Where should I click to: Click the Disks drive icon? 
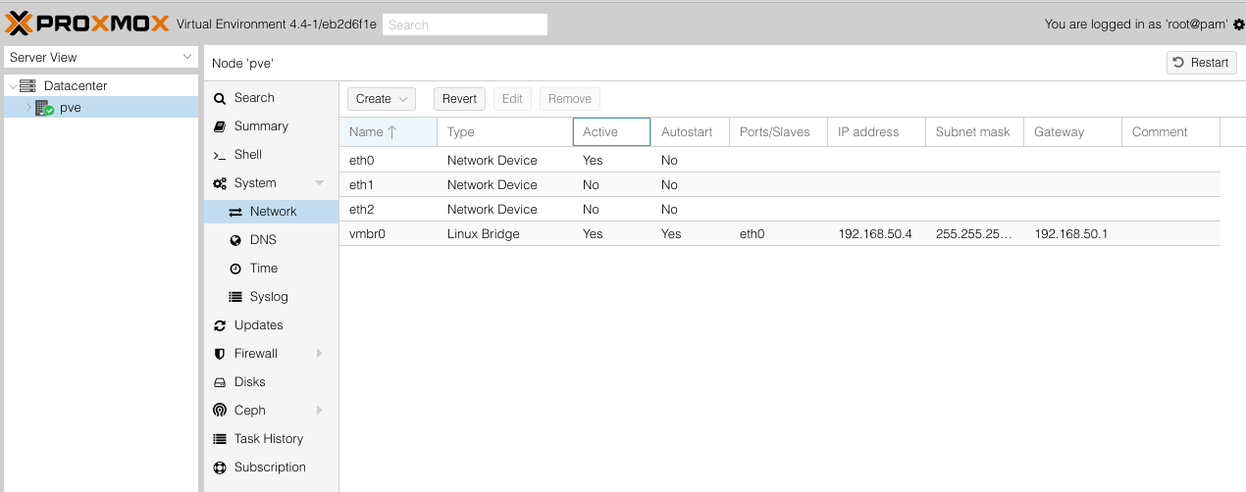pyautogui.click(x=220, y=382)
